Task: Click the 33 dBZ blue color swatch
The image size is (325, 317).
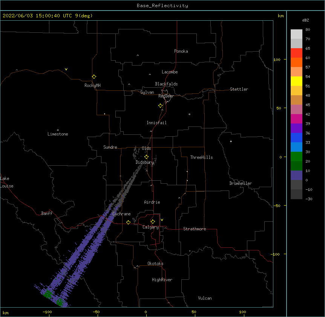Action: [x=296, y=147]
